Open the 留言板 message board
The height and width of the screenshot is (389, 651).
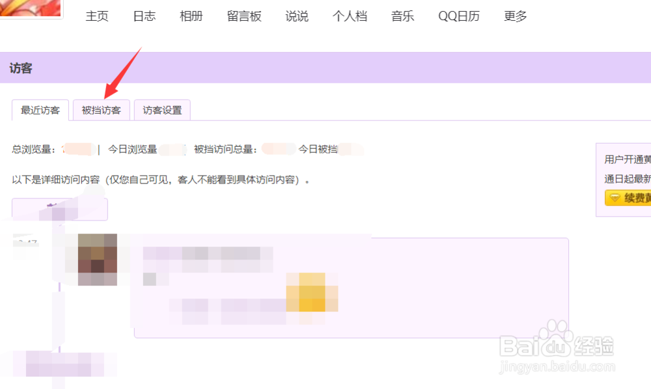[244, 16]
